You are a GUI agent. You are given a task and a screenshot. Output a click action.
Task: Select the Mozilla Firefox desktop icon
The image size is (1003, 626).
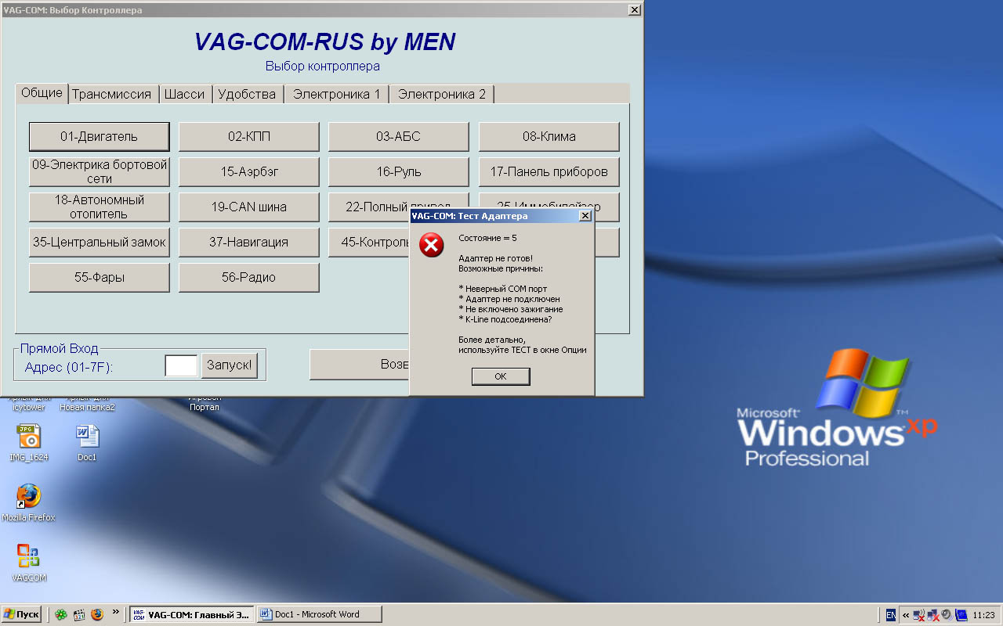point(29,496)
